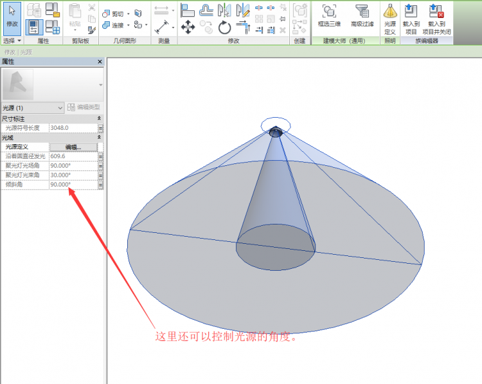Click the 聚光灯光束角 value 30.000°

pos(73,175)
